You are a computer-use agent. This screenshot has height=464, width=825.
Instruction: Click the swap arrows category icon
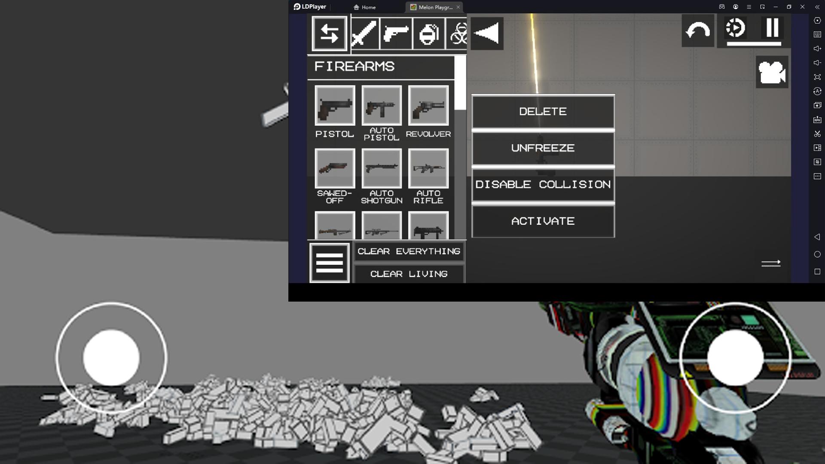pyautogui.click(x=330, y=34)
